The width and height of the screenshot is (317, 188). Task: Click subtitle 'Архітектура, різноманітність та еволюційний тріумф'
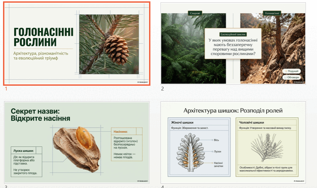click(40, 56)
